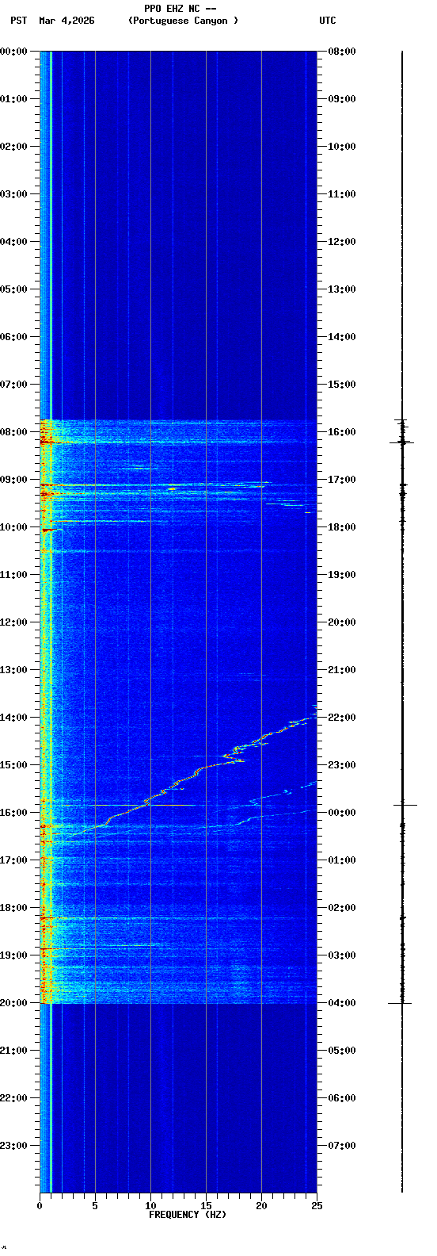Click the UTC axis '21:00' label
Viewport: 437px width, 1256px height.
click(x=342, y=670)
